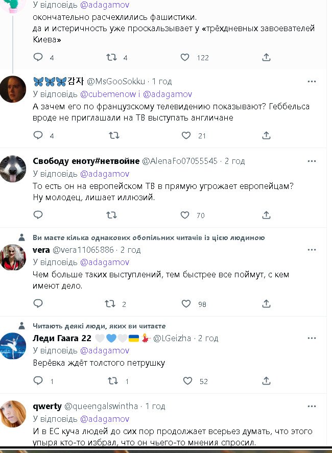Image resolution: width=332 pixels, height=453 pixels.
Task: Open more options on qwerty's tweet
Action: 312,406
